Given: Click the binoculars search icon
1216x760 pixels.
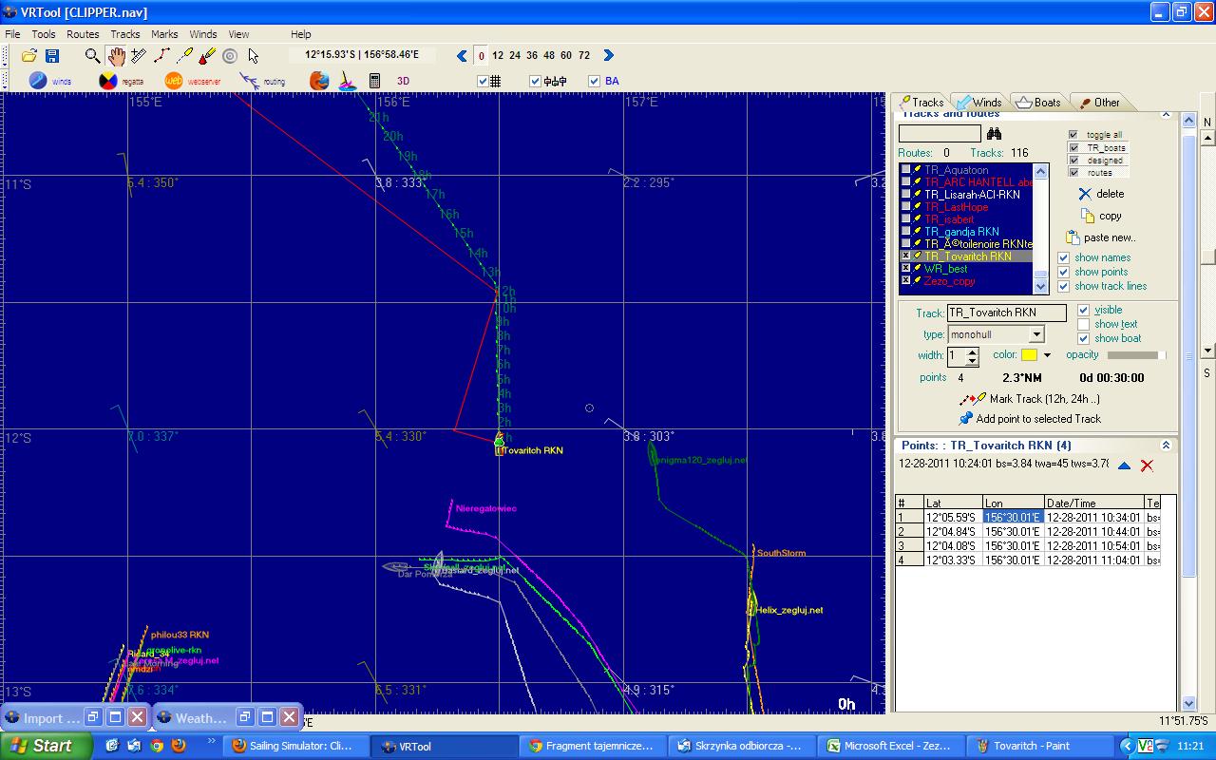Looking at the screenshot, I should tap(994, 134).
